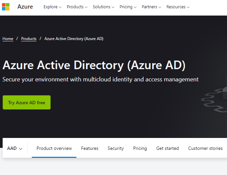Open the Resources dropdown

(x=178, y=7)
